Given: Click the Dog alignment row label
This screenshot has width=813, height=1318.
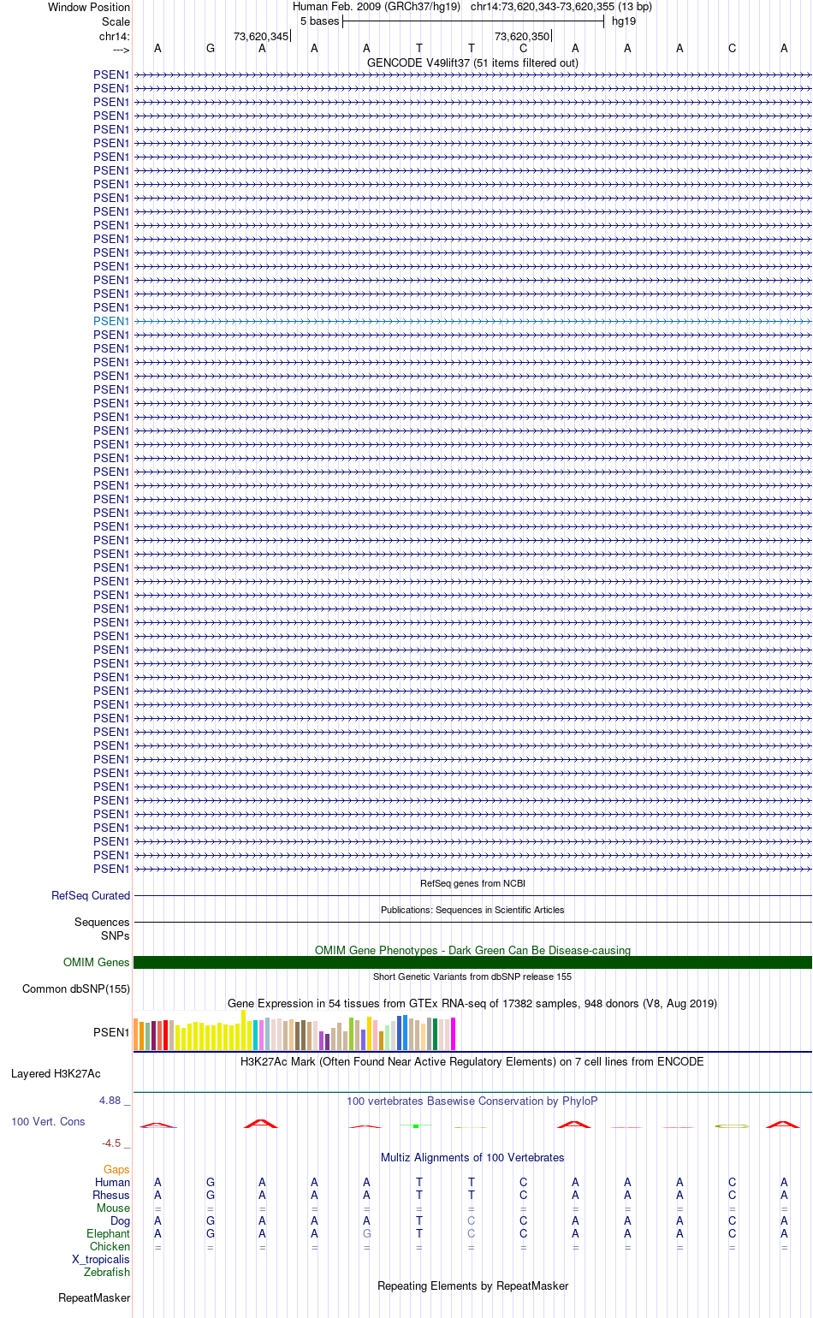Looking at the screenshot, I should (120, 1221).
